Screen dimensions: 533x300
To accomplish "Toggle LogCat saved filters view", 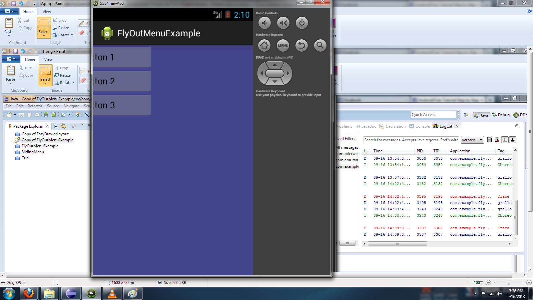I will click(x=505, y=140).
